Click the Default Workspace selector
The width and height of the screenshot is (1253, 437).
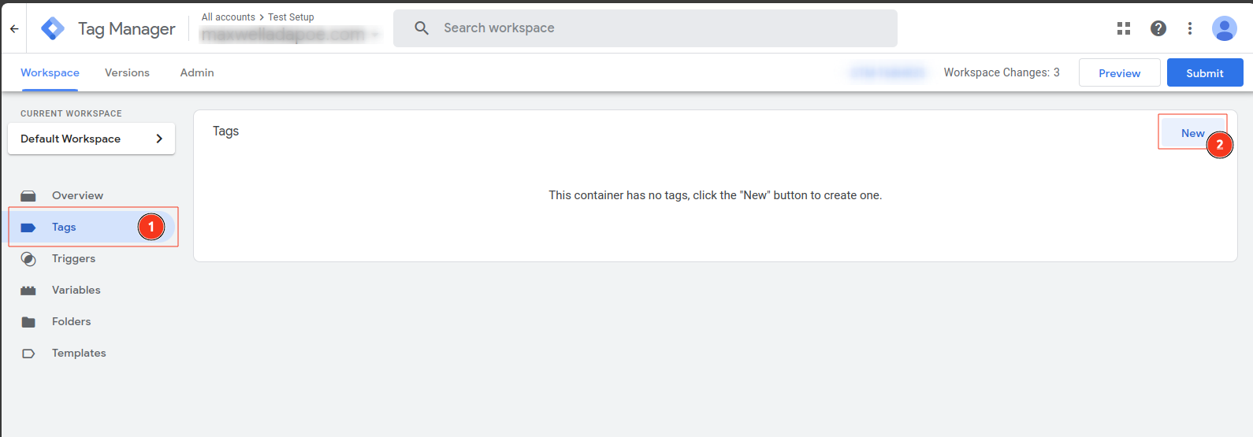tap(91, 139)
